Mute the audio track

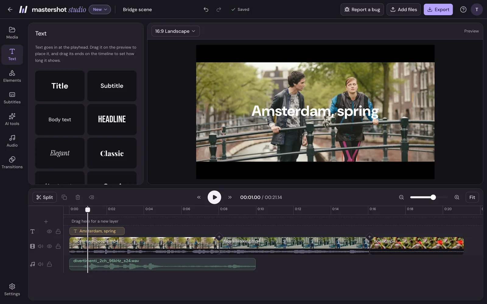pyautogui.click(x=40, y=264)
